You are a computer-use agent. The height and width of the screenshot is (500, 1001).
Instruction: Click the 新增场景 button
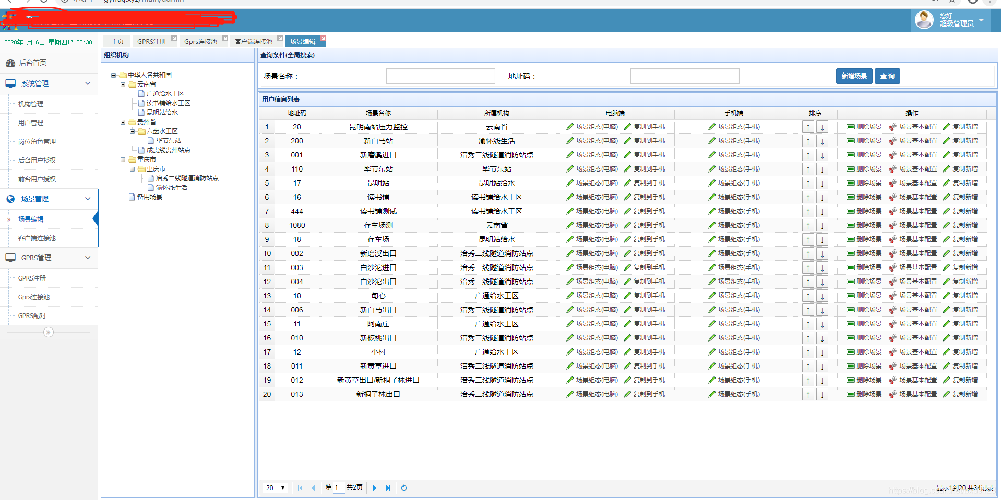(854, 76)
